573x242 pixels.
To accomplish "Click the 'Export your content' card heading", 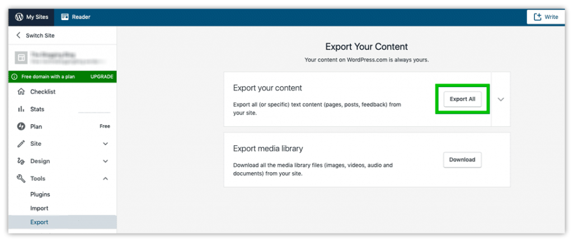I will 268,88.
